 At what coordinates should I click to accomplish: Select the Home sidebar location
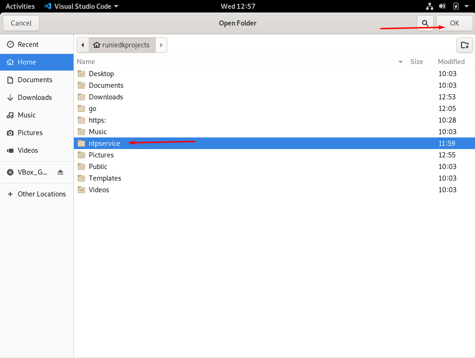(26, 62)
